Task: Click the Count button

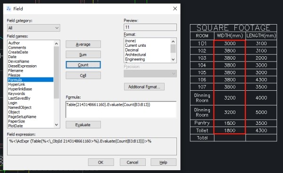Action: pyautogui.click(x=83, y=65)
